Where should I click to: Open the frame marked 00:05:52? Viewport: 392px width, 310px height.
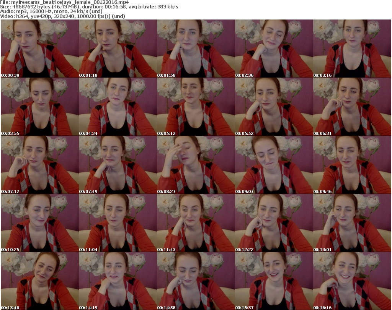[x=274, y=107]
